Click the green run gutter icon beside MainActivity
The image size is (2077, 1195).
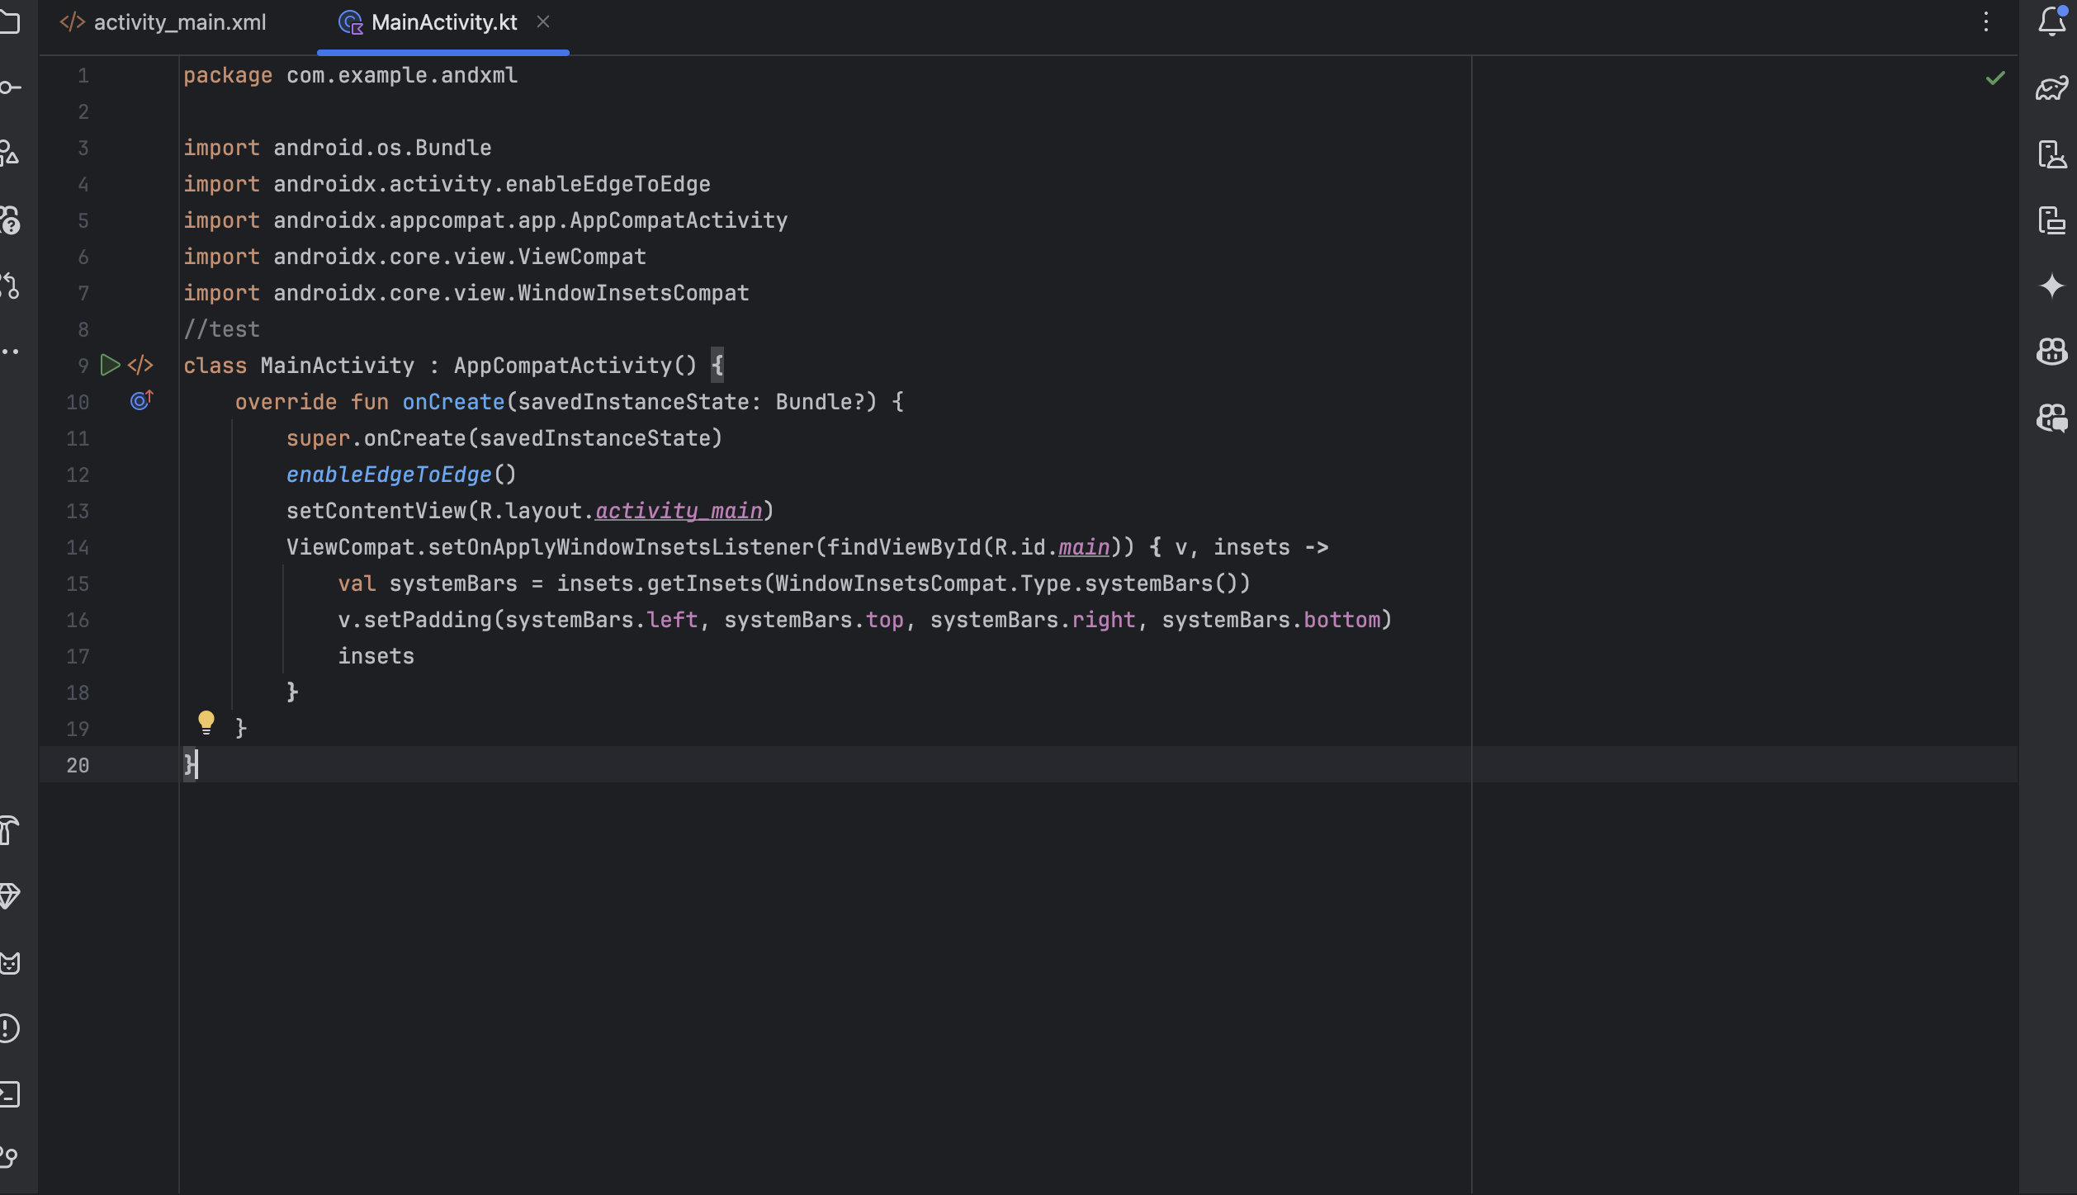tap(110, 365)
